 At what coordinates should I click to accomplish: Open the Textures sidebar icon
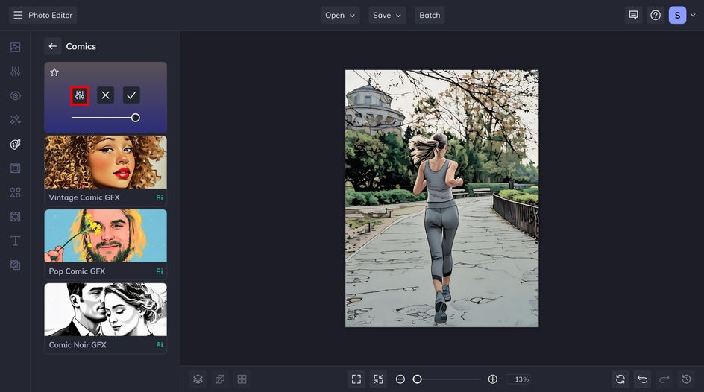click(15, 217)
